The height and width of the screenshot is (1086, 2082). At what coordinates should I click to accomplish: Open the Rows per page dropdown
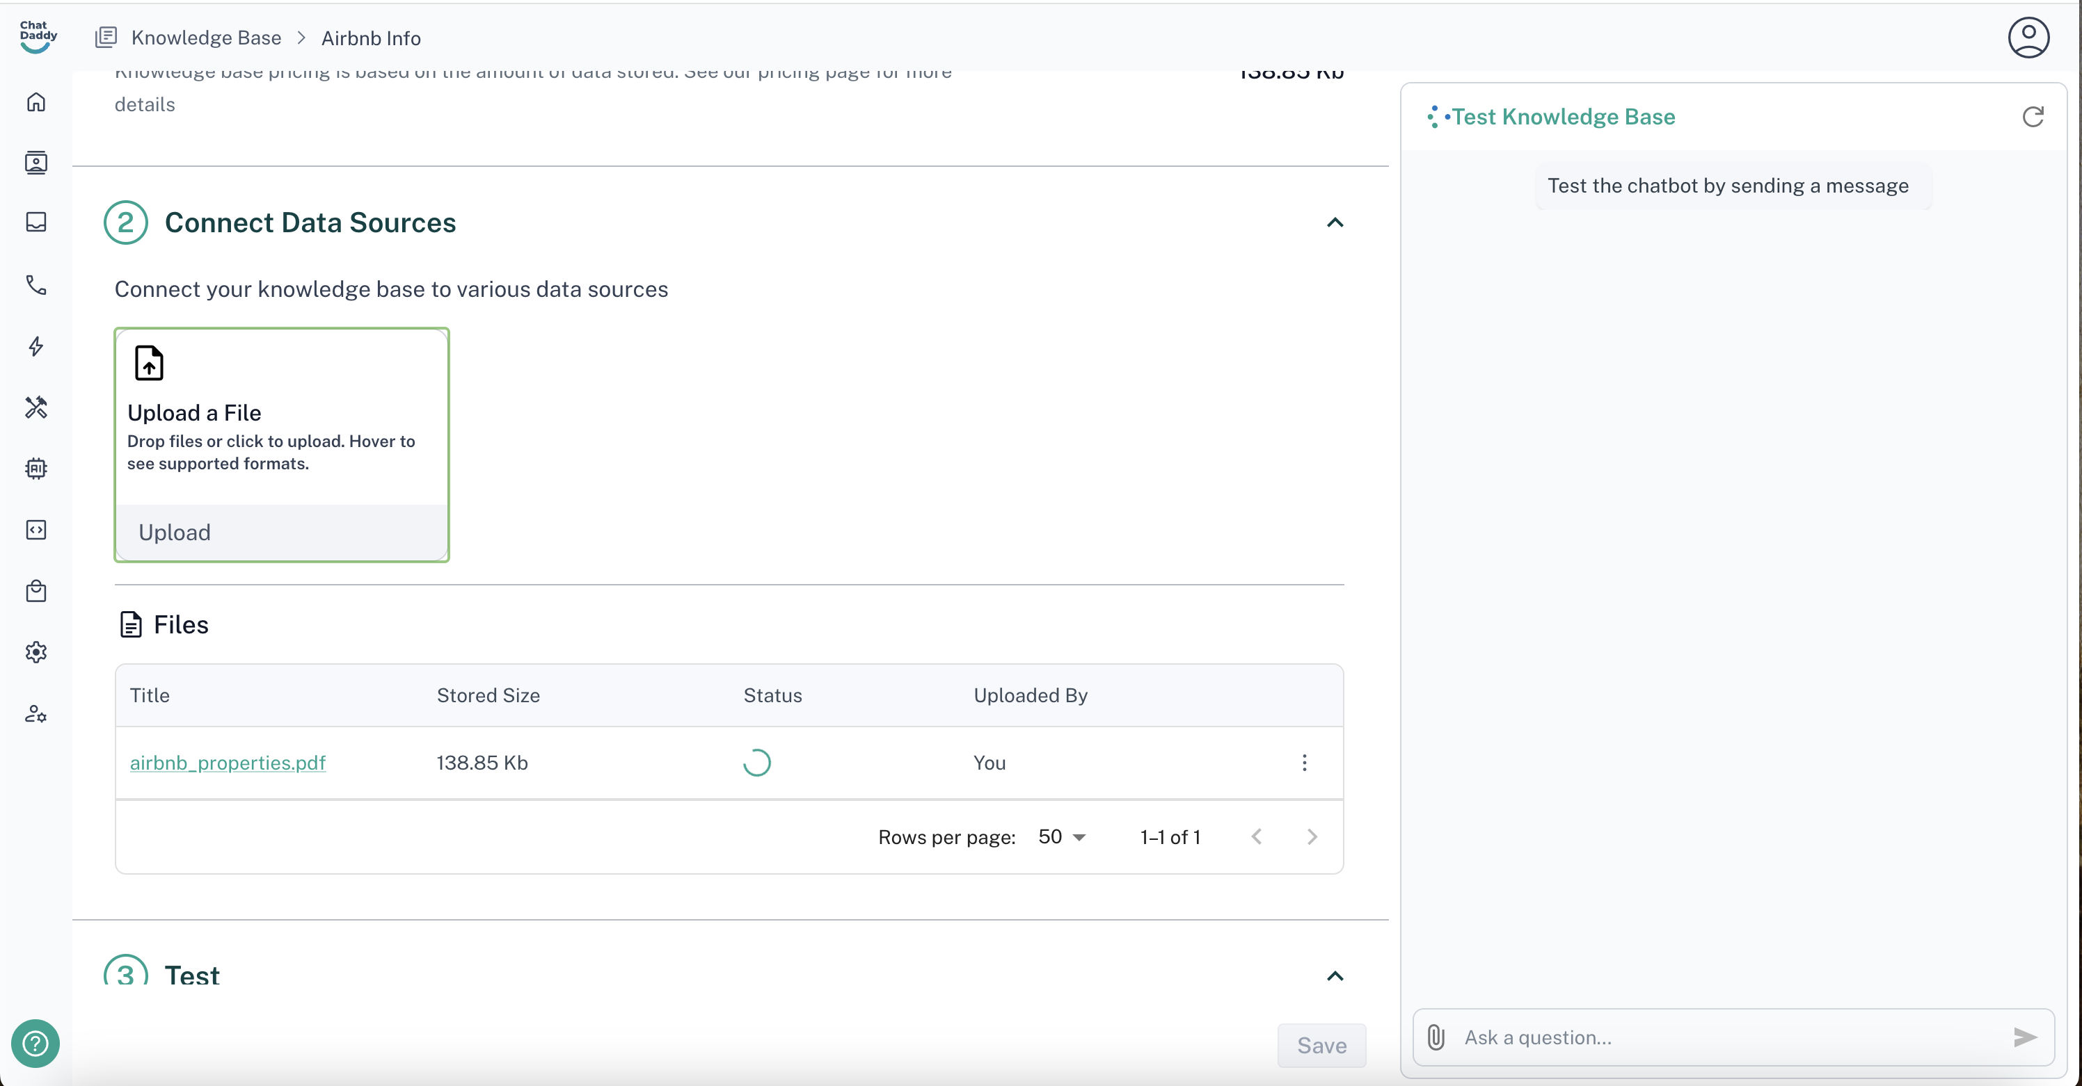1061,837
